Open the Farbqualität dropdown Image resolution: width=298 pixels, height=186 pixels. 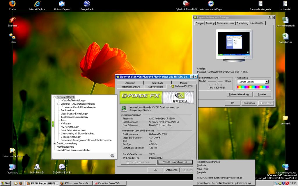coord(267,82)
